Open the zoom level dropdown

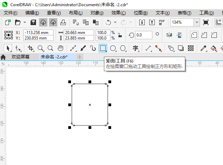point(197,22)
